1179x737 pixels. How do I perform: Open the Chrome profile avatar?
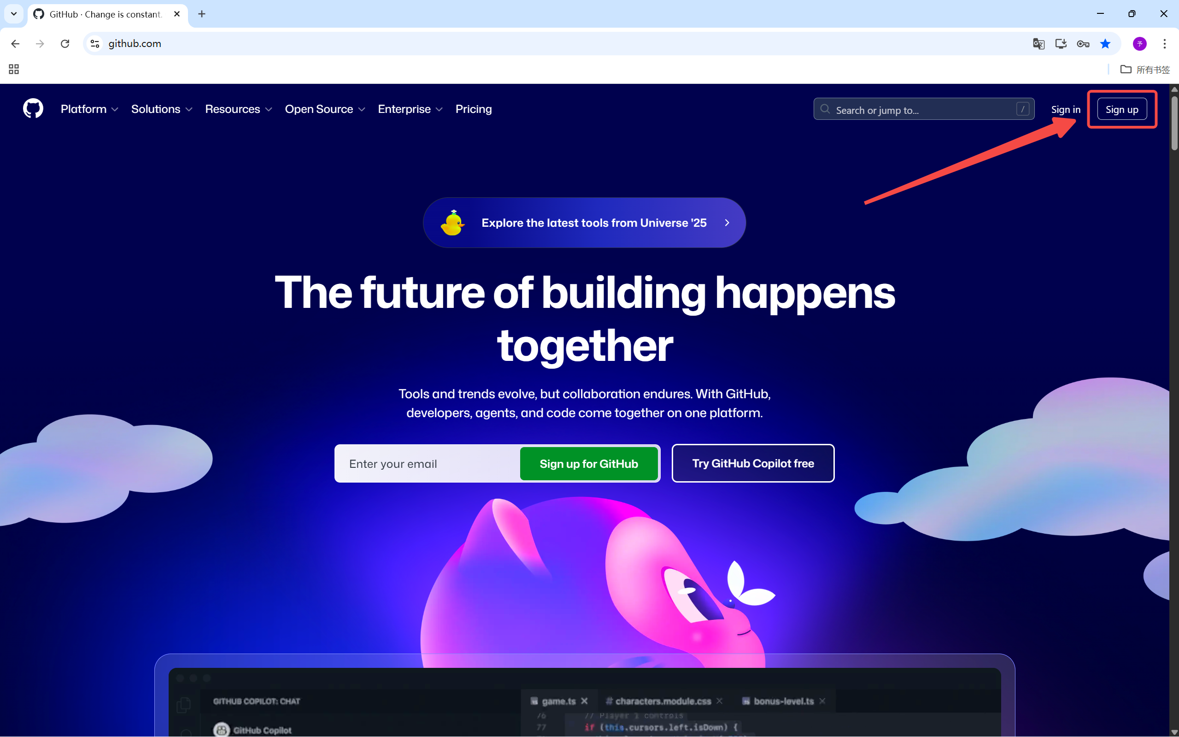click(1139, 44)
